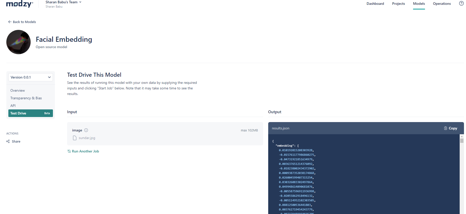
Task: Switch to the Operations tab
Action: coord(442,4)
